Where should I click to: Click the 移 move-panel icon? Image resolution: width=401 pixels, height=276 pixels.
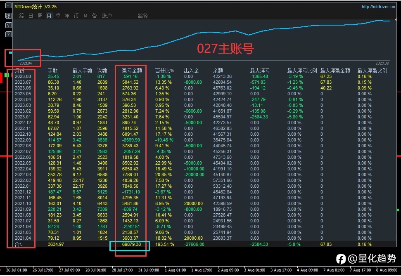(8, 16)
